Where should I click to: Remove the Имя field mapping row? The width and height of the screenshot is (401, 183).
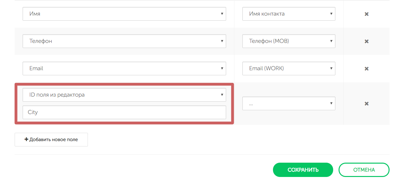367,14
